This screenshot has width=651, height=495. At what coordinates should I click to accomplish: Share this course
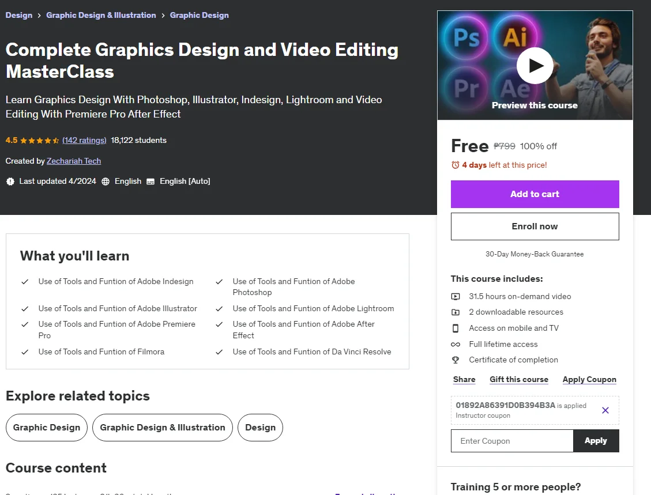[x=464, y=379]
